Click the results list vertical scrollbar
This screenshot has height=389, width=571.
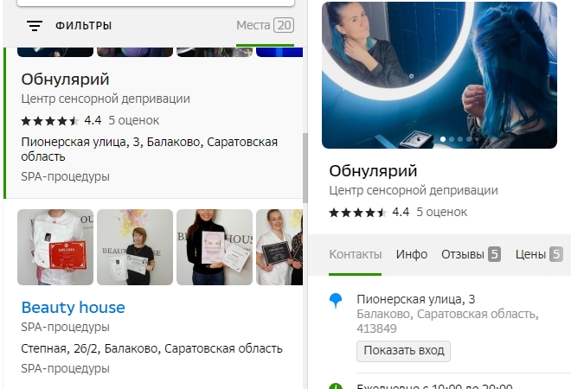(305, 168)
